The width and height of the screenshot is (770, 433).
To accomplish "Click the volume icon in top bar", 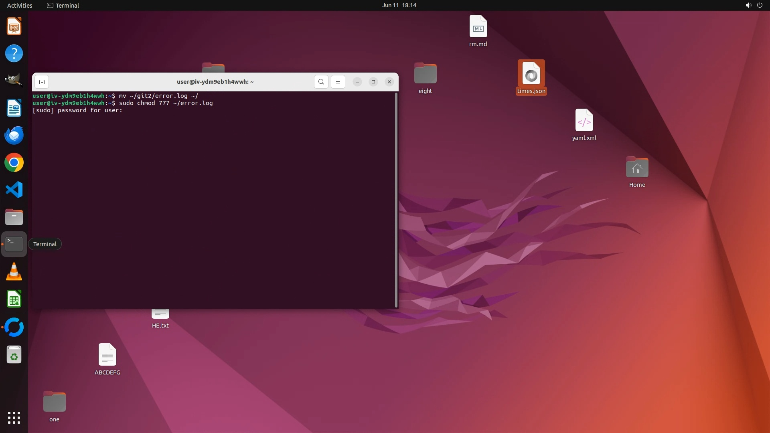I will pos(748,5).
